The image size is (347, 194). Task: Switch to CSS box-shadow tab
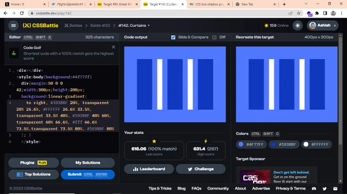pyautogui.click(x=209, y=4)
